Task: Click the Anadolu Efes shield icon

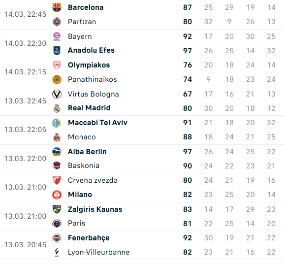Action: pyautogui.click(x=57, y=50)
